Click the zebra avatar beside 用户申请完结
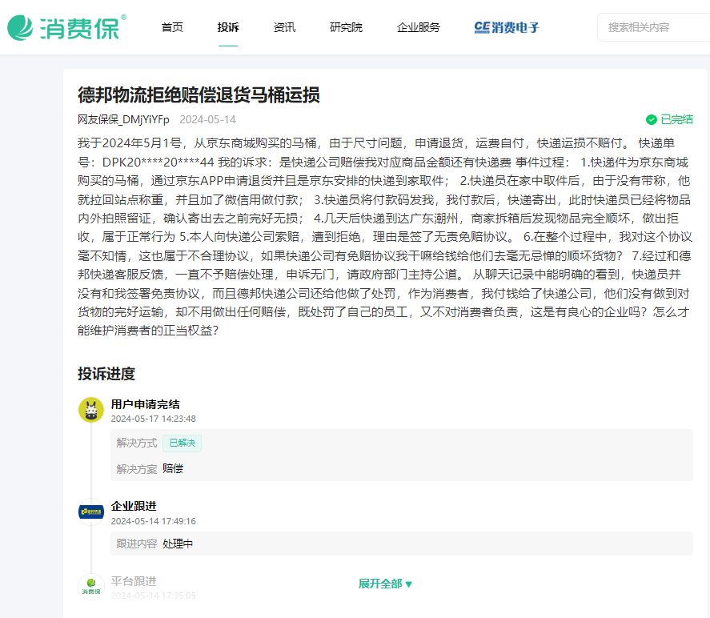 tap(91, 409)
